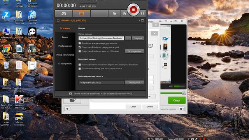Screen dimensions: 249x140
Task: Open the Kaspersky Anti-Virus desktop shortcut
Action: pyautogui.click(x=19, y=102)
